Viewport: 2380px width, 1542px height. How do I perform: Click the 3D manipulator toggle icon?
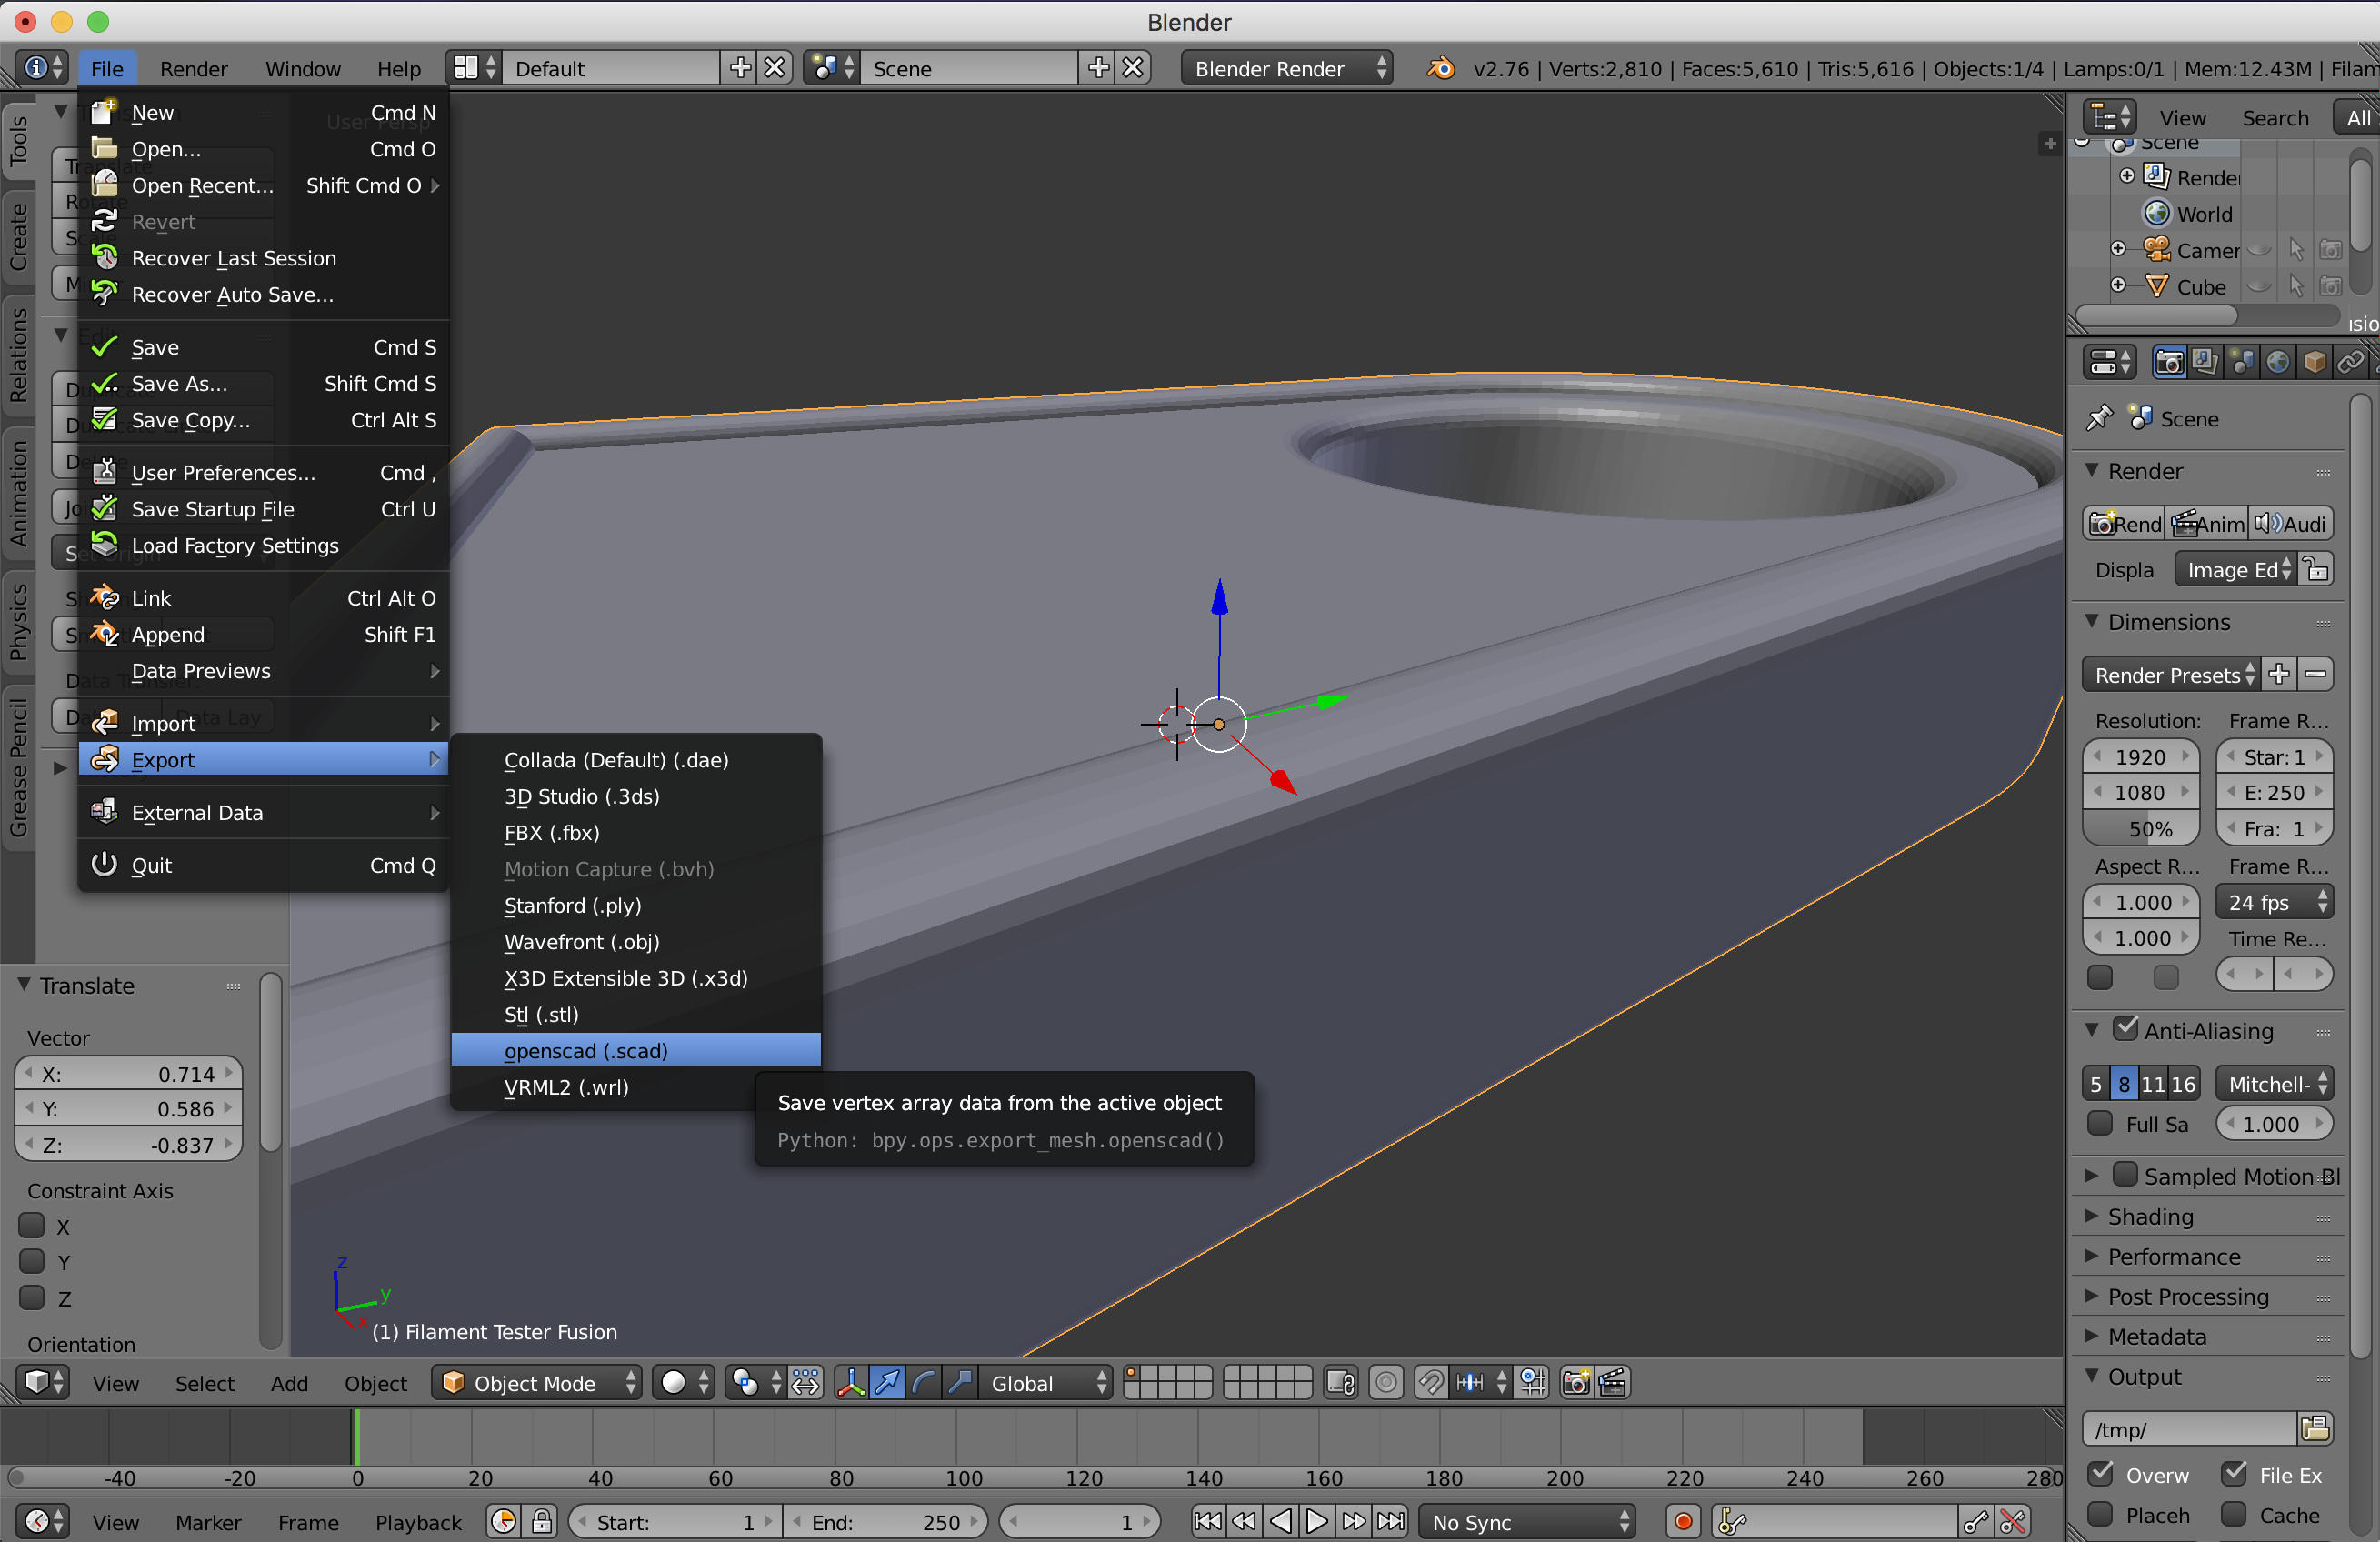(x=851, y=1382)
